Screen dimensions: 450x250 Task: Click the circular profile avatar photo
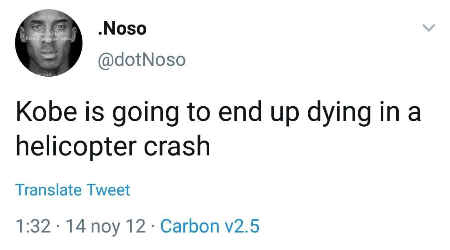(x=49, y=43)
